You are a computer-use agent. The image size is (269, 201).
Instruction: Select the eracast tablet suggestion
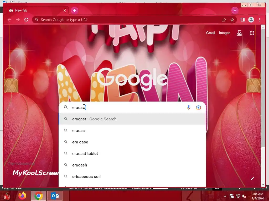click(132, 153)
